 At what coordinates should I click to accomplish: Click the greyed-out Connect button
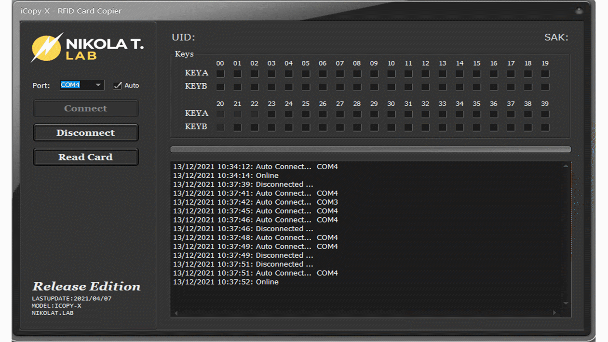click(86, 108)
